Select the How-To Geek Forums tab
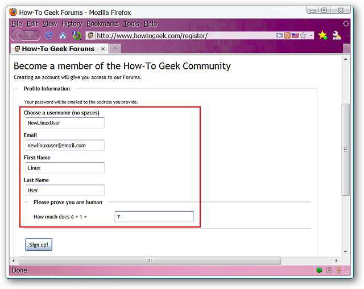Image resolution: width=364 pixels, height=289 pixels. [x=58, y=49]
